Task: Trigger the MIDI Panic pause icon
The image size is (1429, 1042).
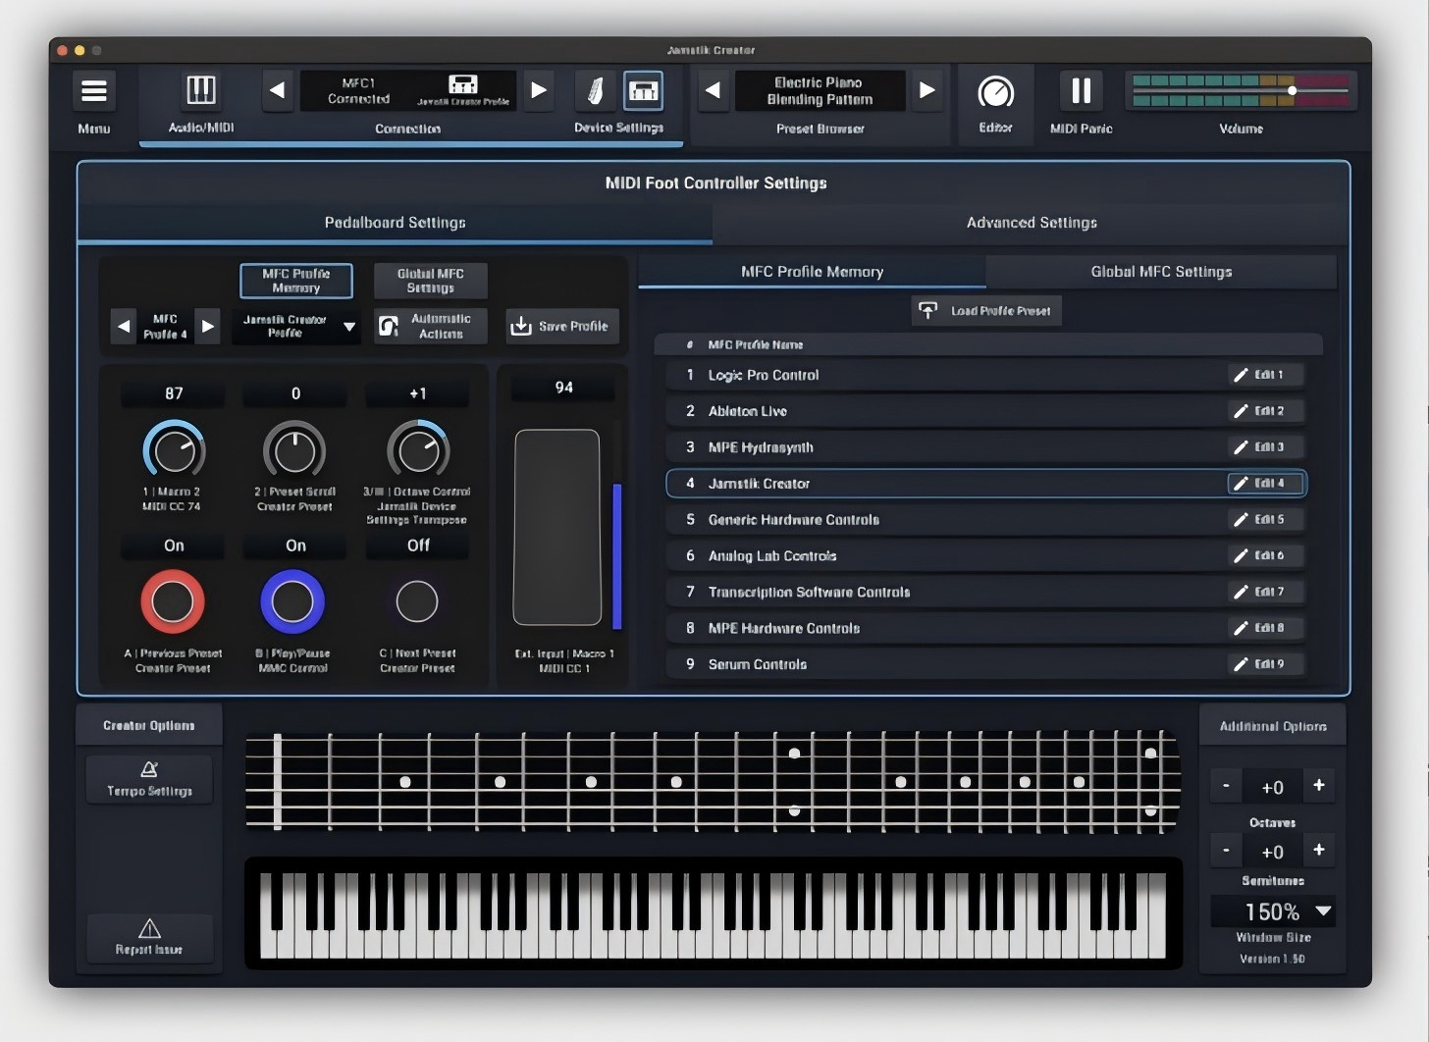Action: pos(1081,91)
